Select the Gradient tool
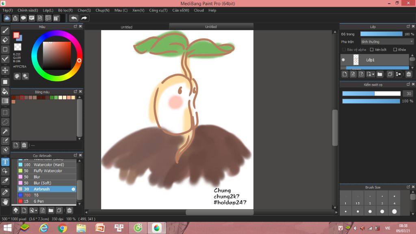Viewport: 416px width, 234px height. (x=5, y=101)
